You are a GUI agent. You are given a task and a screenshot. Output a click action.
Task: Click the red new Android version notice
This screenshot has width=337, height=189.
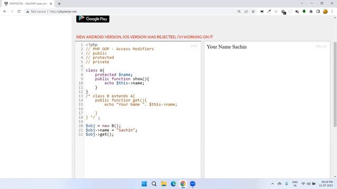pos(145,37)
